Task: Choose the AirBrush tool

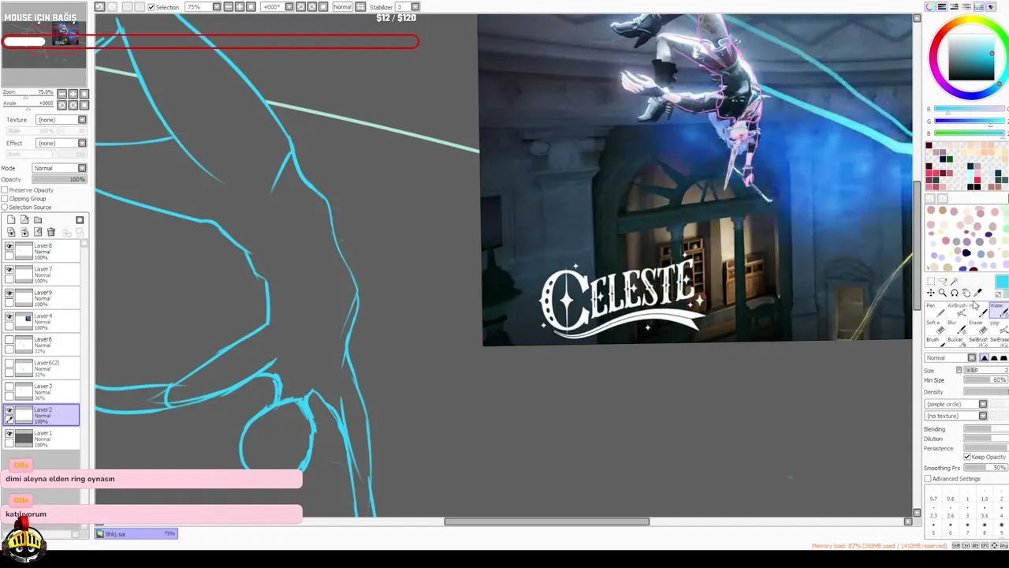Action: (956, 309)
